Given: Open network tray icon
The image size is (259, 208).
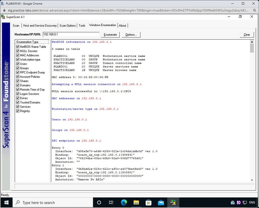Looking at the screenshot, I should pos(245,203).
